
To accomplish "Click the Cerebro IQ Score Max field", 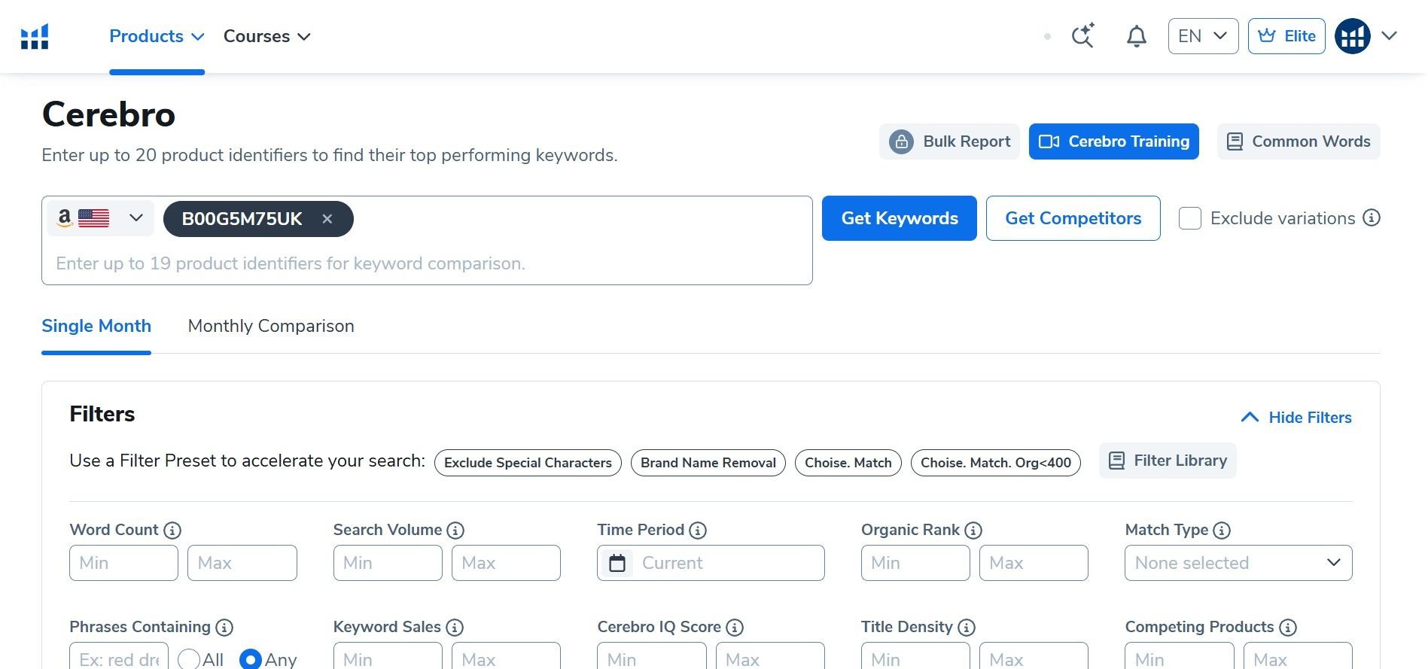I will click(770, 657).
